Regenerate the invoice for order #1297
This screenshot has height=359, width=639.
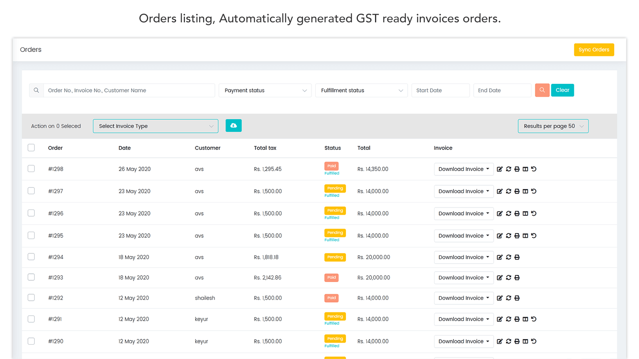click(x=508, y=191)
